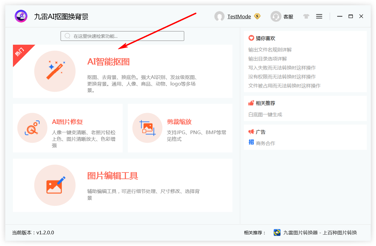Viewport: 376px width, 246px height.
Task: Maximize the application window
Action: coord(351,16)
